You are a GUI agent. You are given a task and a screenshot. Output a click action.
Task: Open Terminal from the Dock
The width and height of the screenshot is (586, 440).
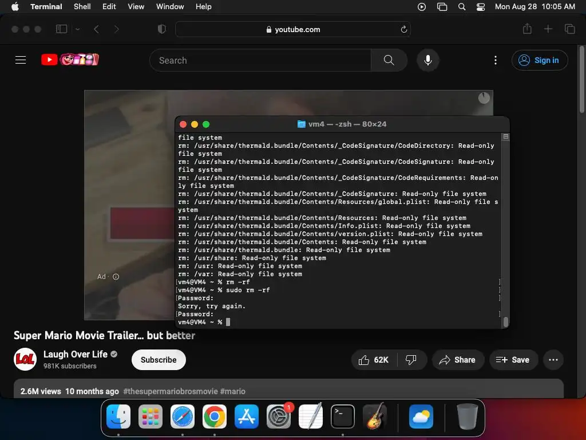(x=343, y=417)
